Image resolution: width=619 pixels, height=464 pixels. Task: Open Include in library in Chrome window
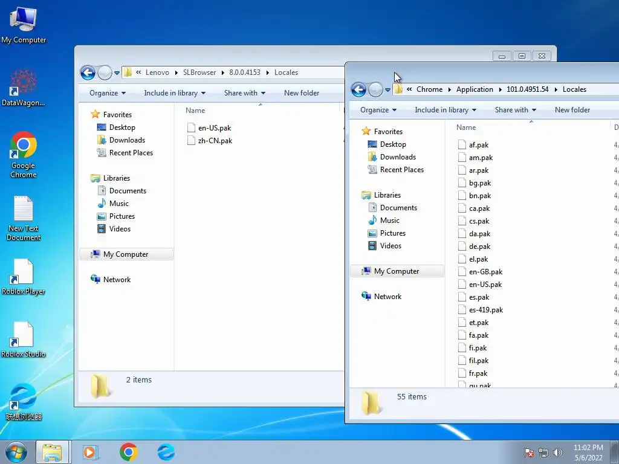[446, 110]
